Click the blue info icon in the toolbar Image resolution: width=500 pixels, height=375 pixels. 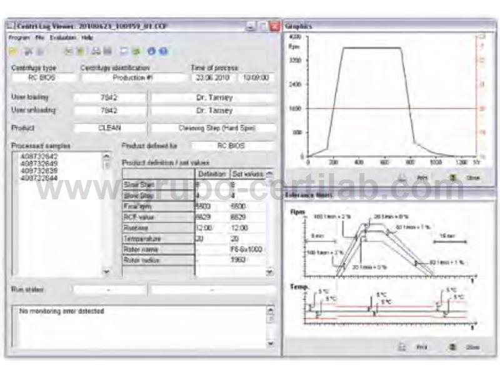coord(151,51)
